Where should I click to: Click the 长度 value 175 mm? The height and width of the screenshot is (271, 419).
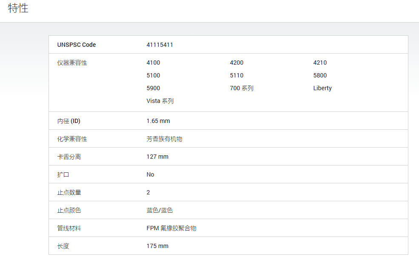point(157,246)
